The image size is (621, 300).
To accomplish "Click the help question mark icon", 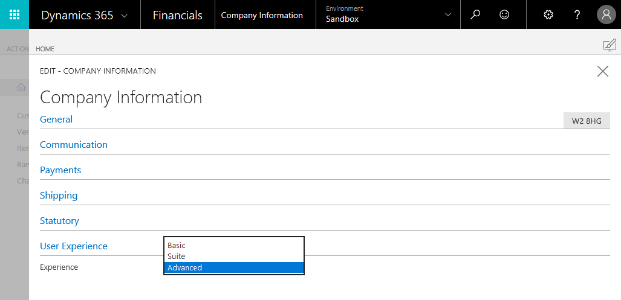I will point(577,14).
